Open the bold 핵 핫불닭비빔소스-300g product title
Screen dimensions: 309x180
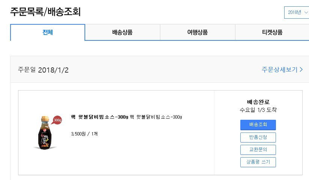(99, 117)
